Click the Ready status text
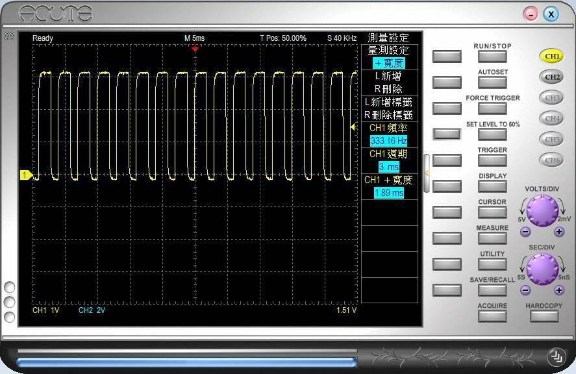576x374 pixels. pyautogui.click(x=43, y=38)
